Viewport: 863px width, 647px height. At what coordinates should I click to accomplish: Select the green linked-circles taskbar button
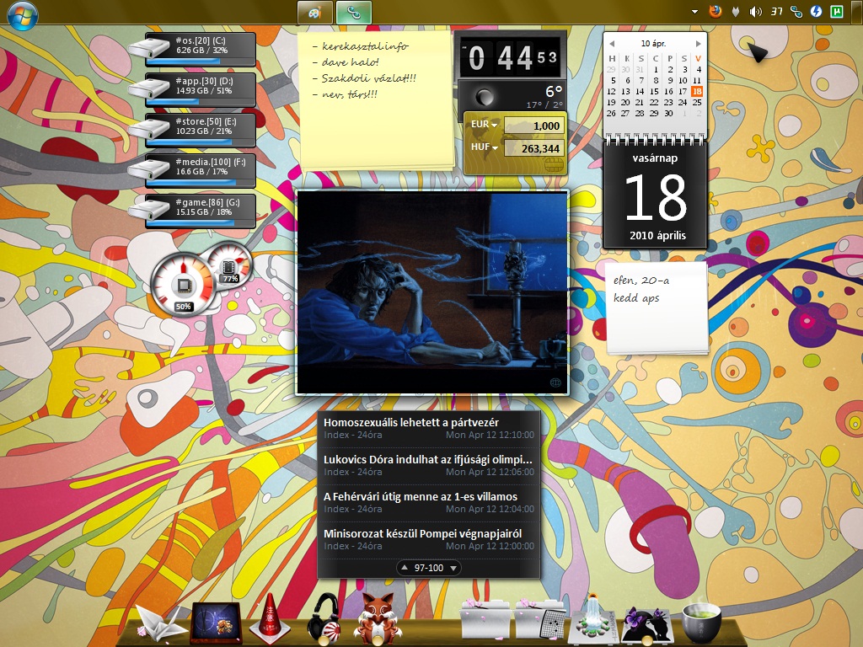[353, 13]
